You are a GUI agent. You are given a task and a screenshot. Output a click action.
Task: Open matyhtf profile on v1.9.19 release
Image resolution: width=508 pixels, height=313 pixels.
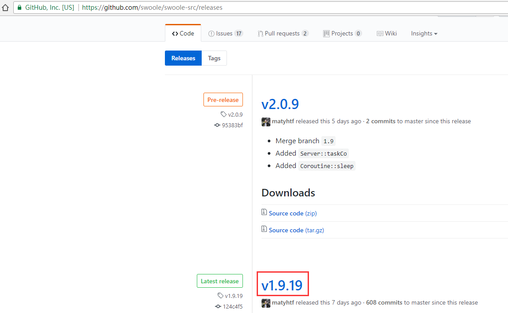tap(283, 302)
